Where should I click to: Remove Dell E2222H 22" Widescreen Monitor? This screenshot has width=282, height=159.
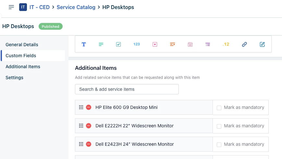tap(89, 126)
